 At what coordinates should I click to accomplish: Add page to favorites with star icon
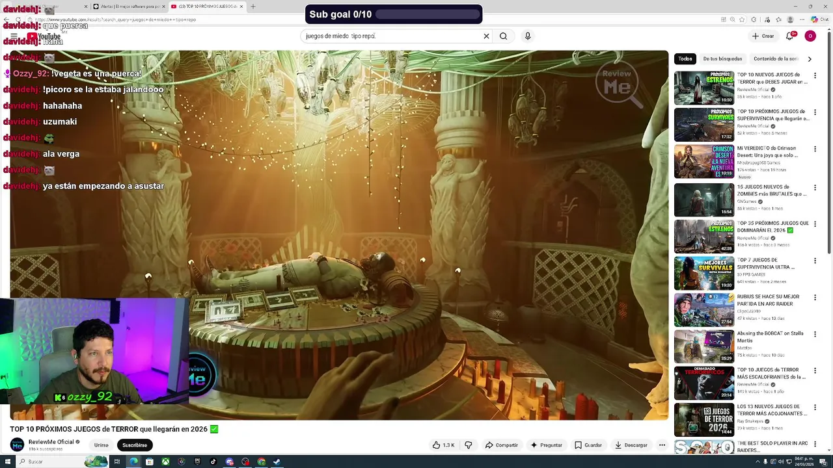pos(742,19)
